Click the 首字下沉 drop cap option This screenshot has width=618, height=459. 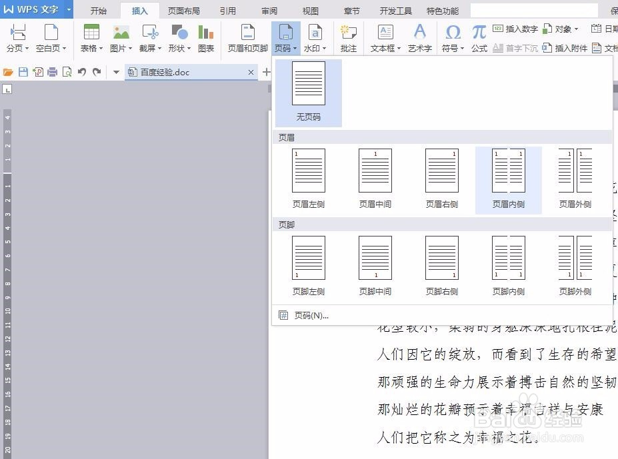pyautogui.click(x=515, y=48)
